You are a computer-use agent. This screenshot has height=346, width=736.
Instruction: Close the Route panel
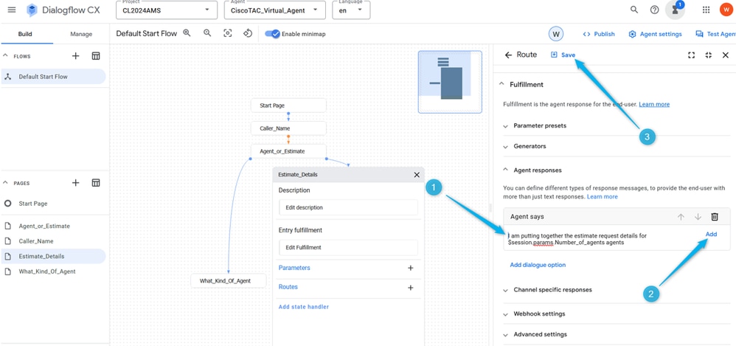pyautogui.click(x=725, y=55)
